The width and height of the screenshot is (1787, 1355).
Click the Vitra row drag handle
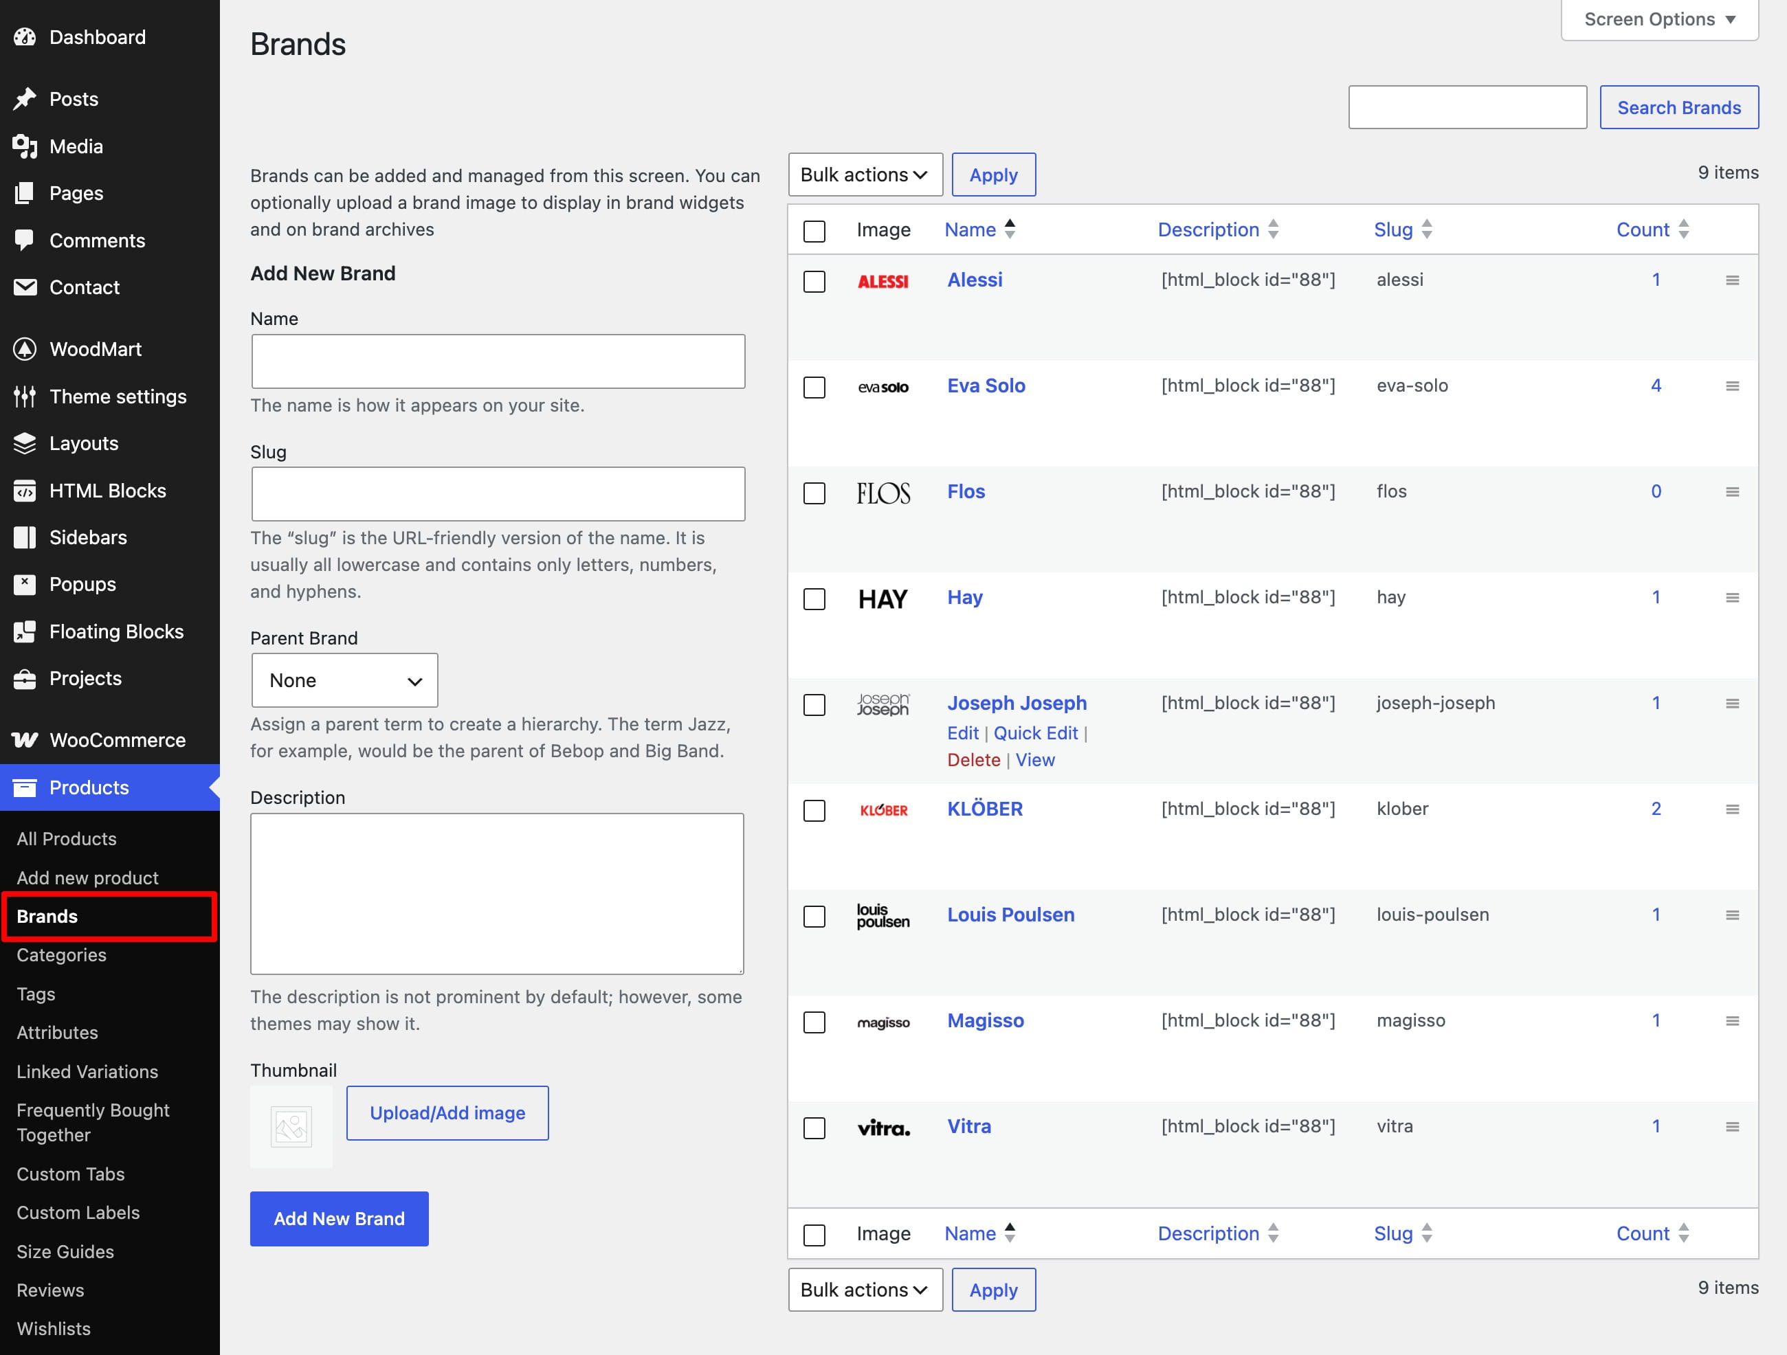pyautogui.click(x=1732, y=1126)
